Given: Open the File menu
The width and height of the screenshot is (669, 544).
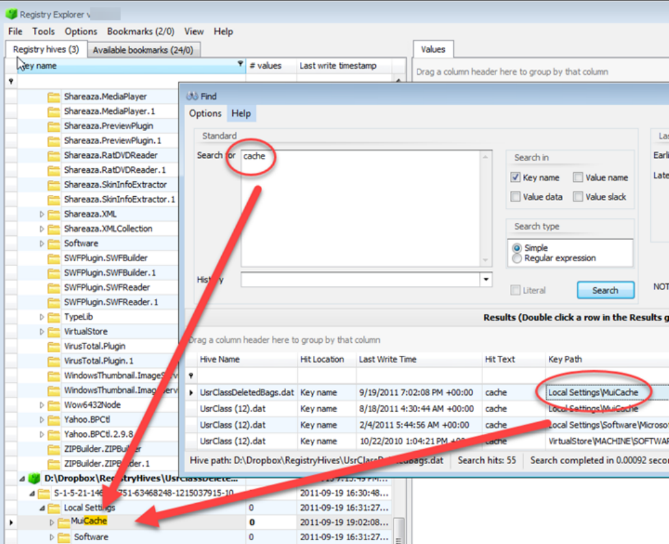Looking at the screenshot, I should pyautogui.click(x=15, y=32).
